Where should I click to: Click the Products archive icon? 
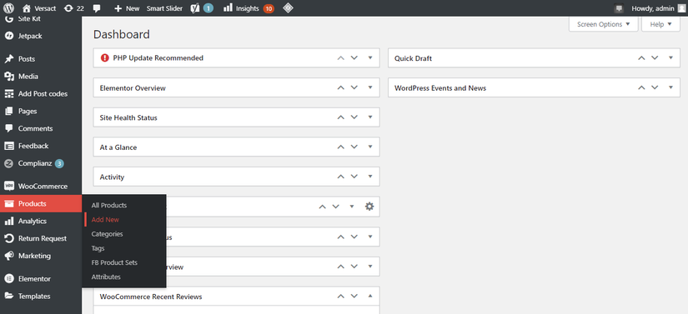tap(9, 203)
